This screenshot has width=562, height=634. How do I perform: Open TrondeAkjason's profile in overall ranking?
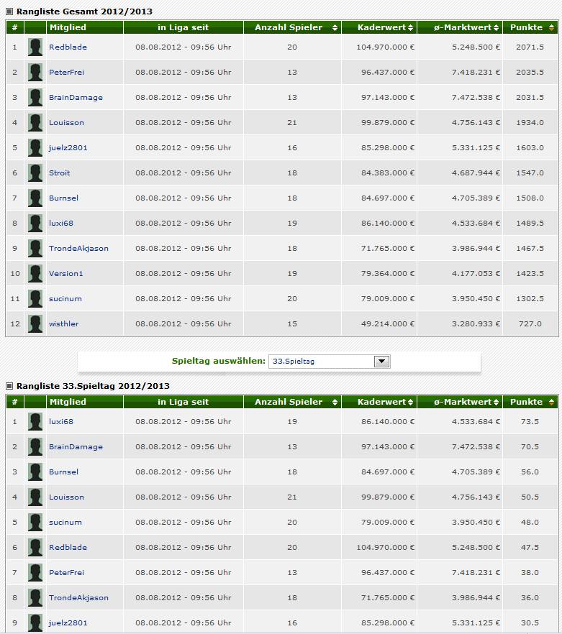78,249
